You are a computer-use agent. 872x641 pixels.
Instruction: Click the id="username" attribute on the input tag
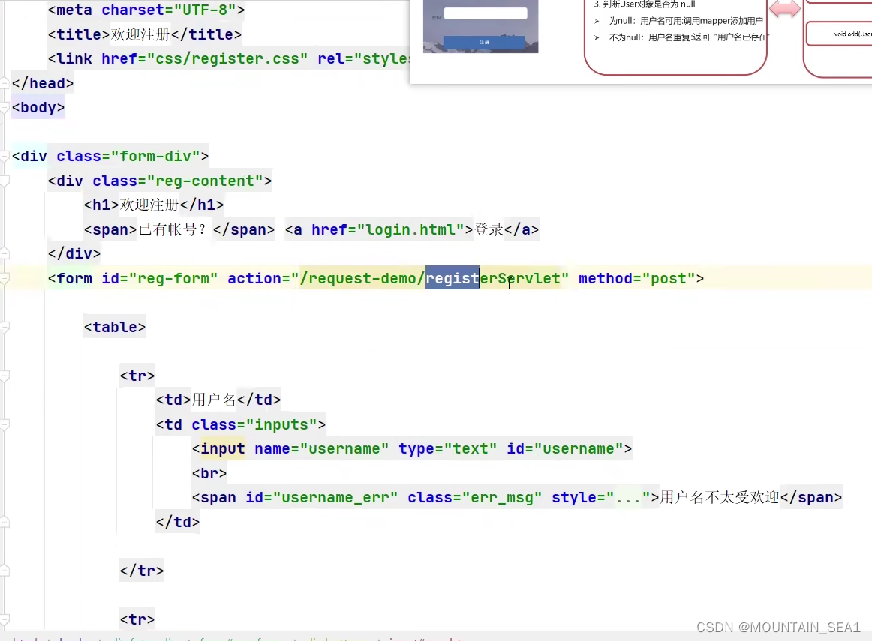pyautogui.click(x=574, y=448)
